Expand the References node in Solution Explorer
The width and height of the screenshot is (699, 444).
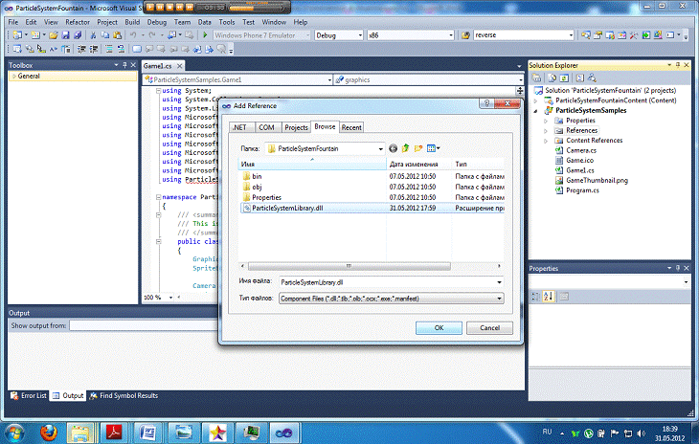[x=546, y=130]
